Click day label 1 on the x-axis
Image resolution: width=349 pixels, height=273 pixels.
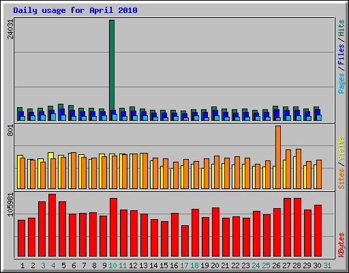(x=22, y=265)
